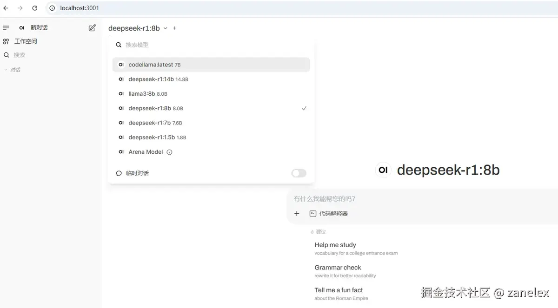558x308 pixels.
Task: Click the site info icon in address bar
Action: point(52,8)
